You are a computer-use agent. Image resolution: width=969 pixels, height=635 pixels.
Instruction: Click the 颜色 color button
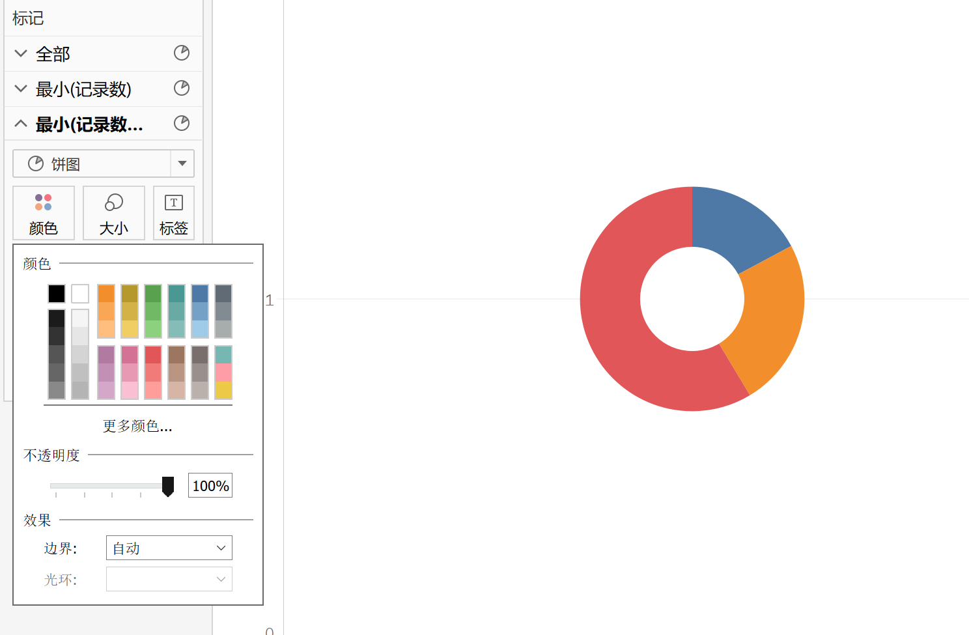pyautogui.click(x=44, y=213)
